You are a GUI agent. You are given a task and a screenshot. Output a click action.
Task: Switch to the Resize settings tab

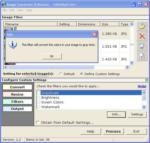pos(17,94)
